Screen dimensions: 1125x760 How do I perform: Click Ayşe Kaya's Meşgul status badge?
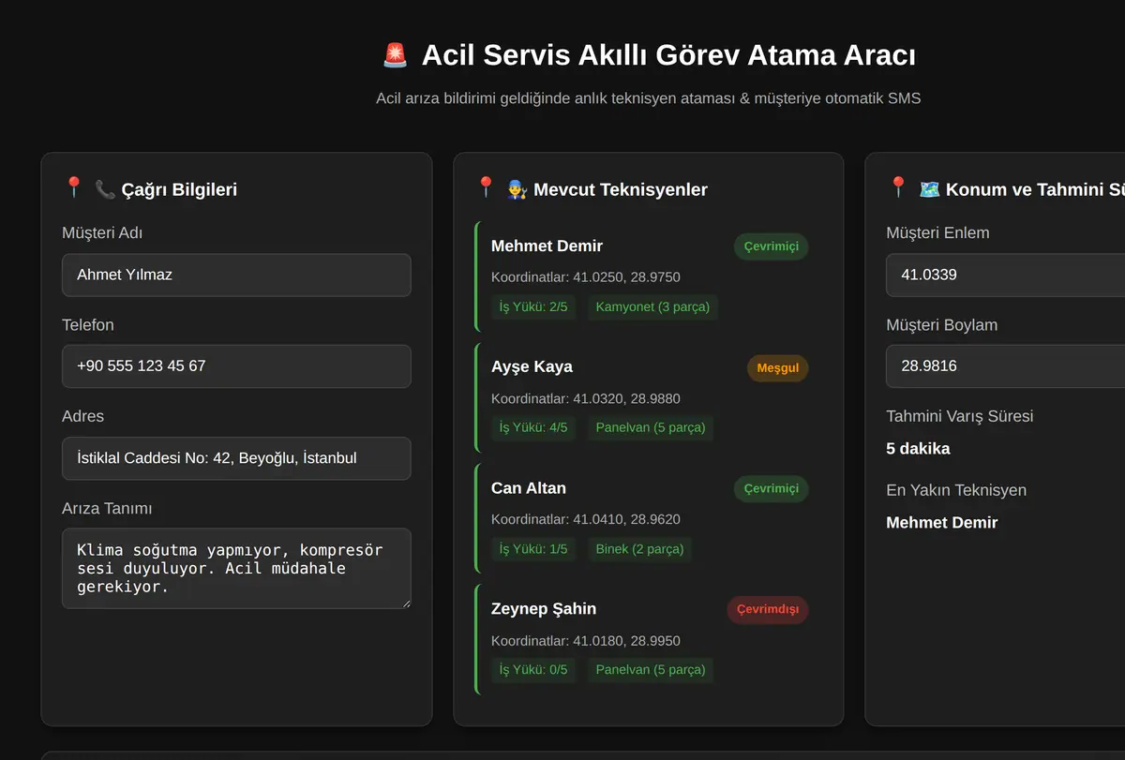777,367
